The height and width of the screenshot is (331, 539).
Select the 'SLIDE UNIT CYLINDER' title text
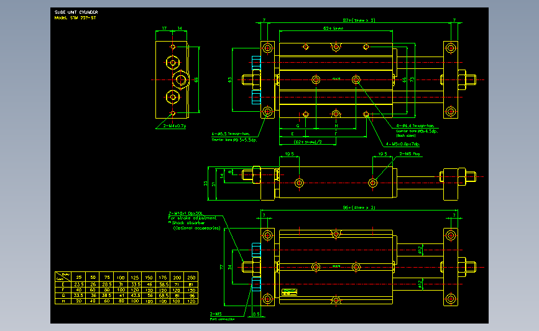pos(76,12)
